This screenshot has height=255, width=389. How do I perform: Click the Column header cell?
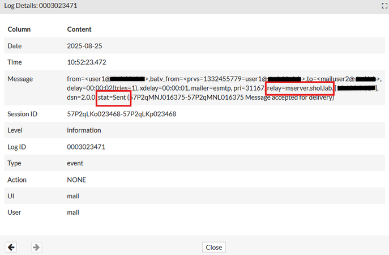(19, 29)
